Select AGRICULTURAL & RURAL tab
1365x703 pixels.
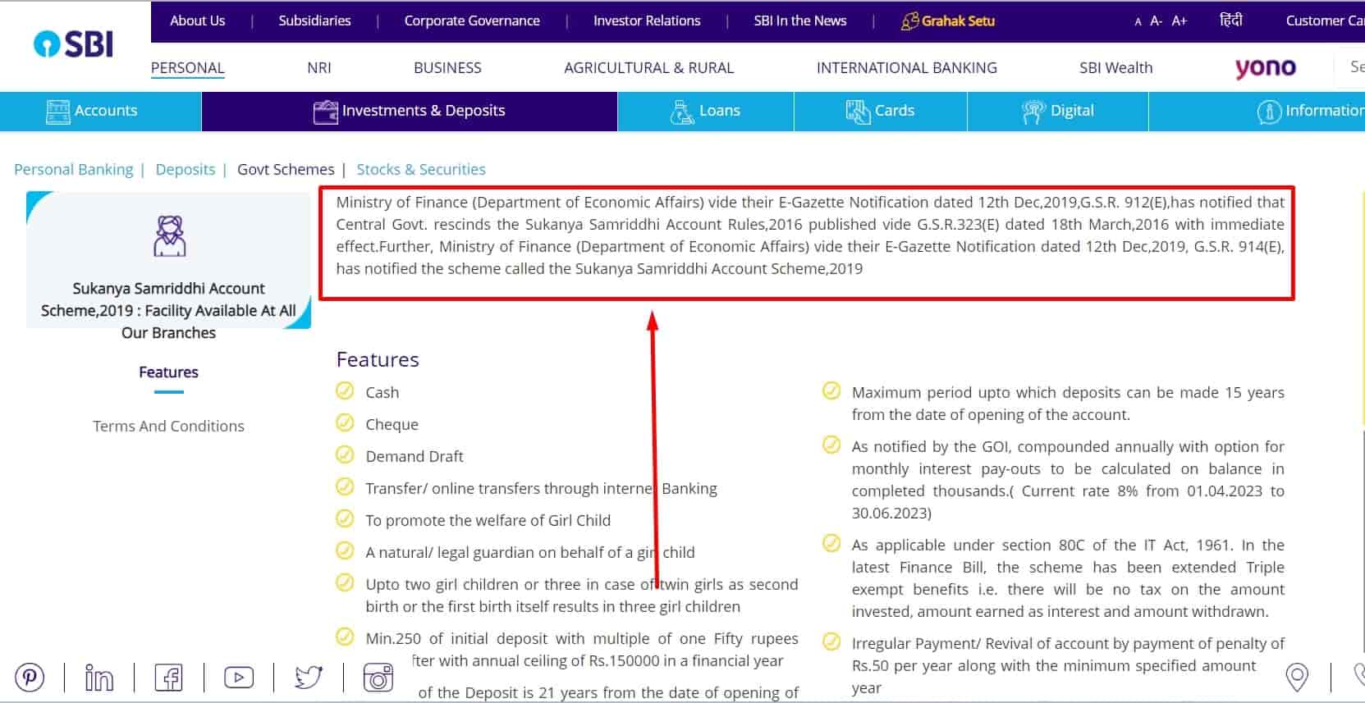coord(648,68)
